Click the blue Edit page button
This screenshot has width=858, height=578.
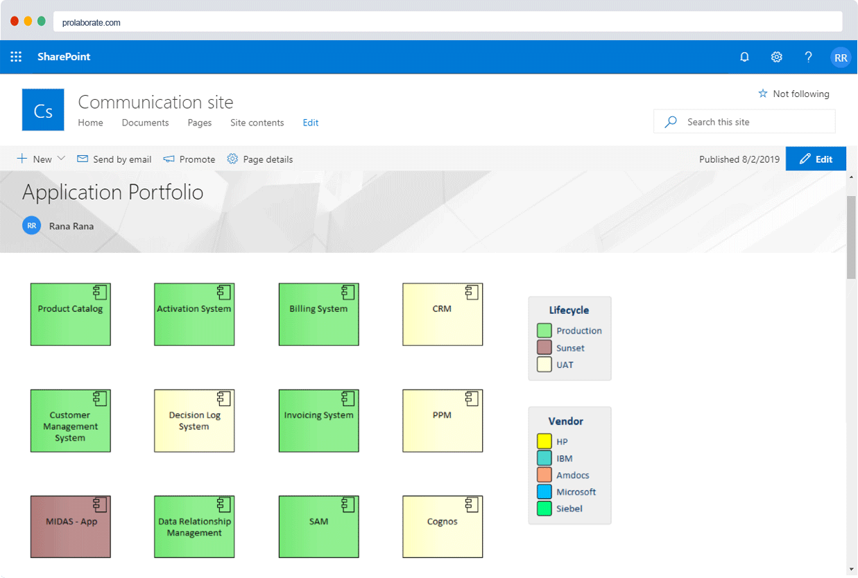coord(816,159)
